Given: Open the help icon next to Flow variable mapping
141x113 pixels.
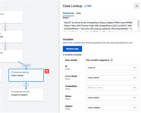Looking at the screenshot, I should click(x=112, y=60).
